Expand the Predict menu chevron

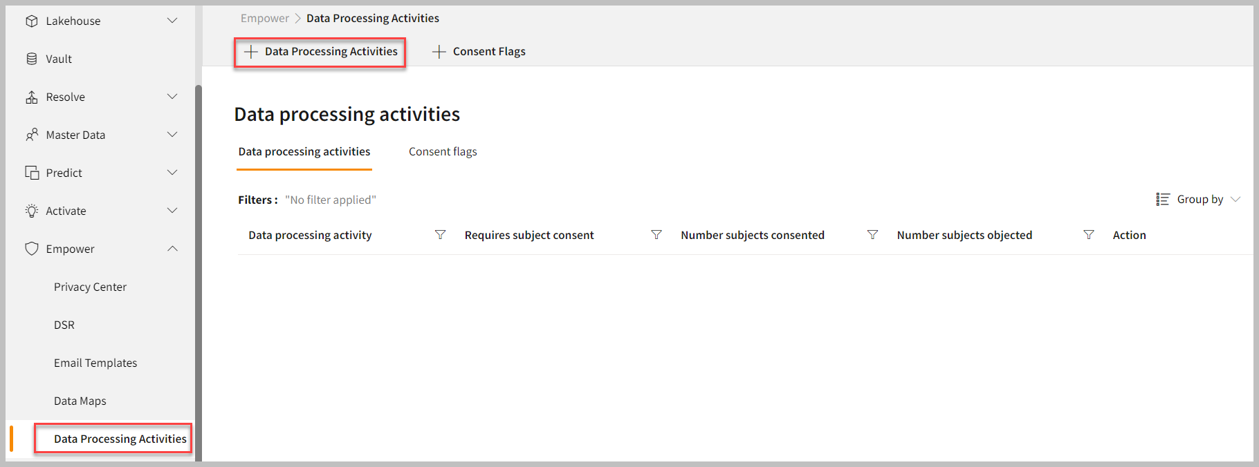pos(172,173)
